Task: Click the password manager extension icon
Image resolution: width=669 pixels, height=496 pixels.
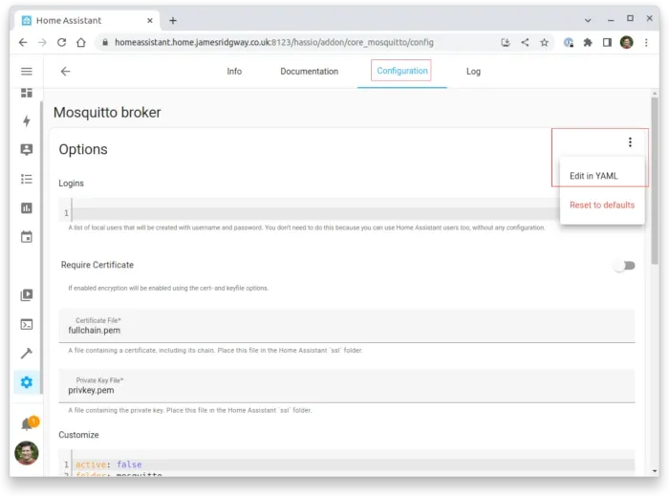Action: click(569, 42)
